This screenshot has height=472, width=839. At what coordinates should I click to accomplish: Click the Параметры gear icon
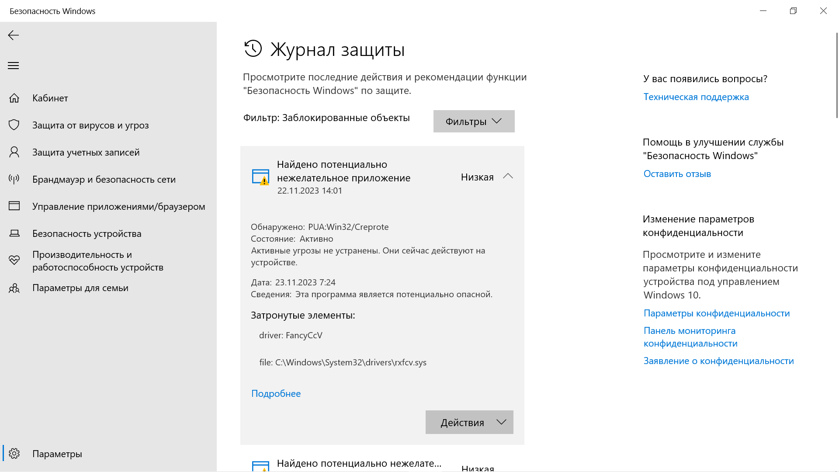[14, 454]
